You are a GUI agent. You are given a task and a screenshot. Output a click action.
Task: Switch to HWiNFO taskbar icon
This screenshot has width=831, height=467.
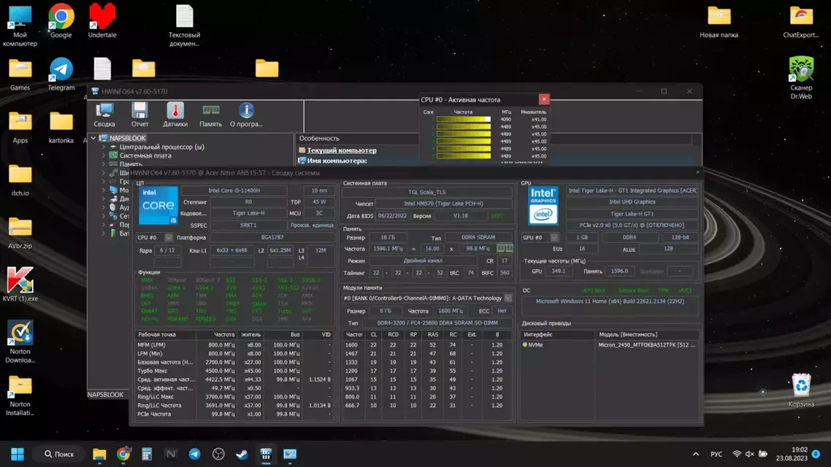pos(266,454)
